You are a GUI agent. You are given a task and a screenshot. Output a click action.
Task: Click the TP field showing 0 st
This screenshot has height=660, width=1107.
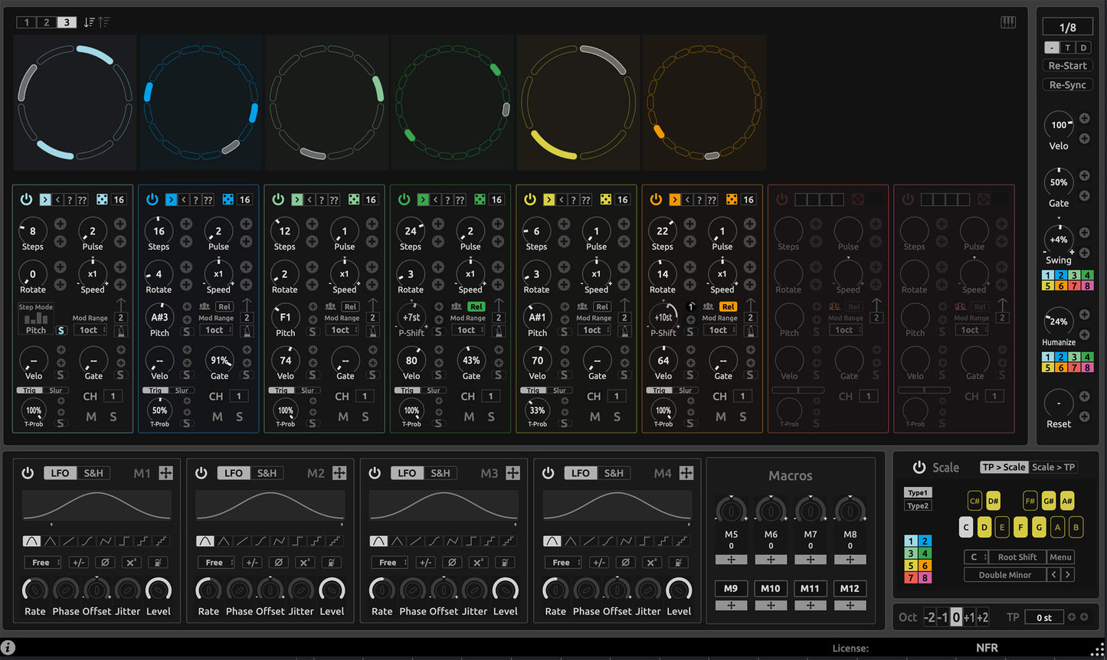[1044, 617]
